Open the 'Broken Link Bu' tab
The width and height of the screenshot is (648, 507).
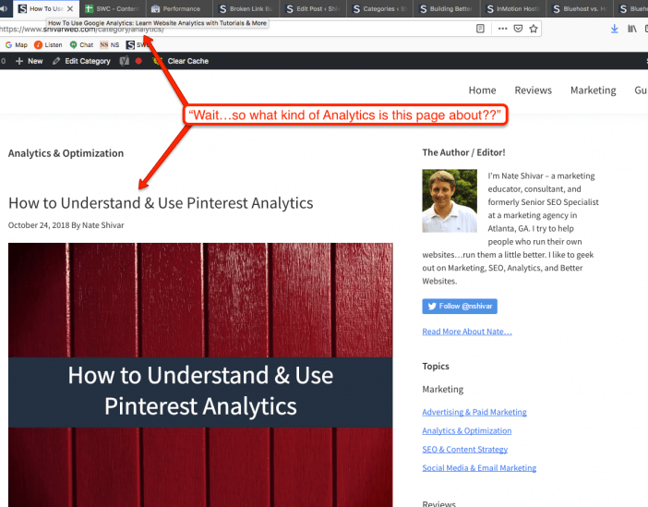pos(246,8)
